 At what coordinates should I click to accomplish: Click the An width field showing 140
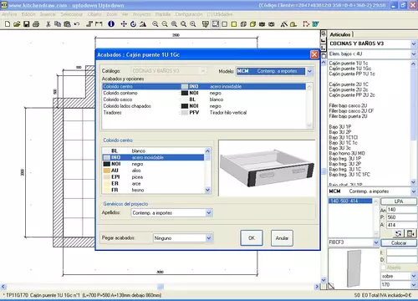(401, 210)
